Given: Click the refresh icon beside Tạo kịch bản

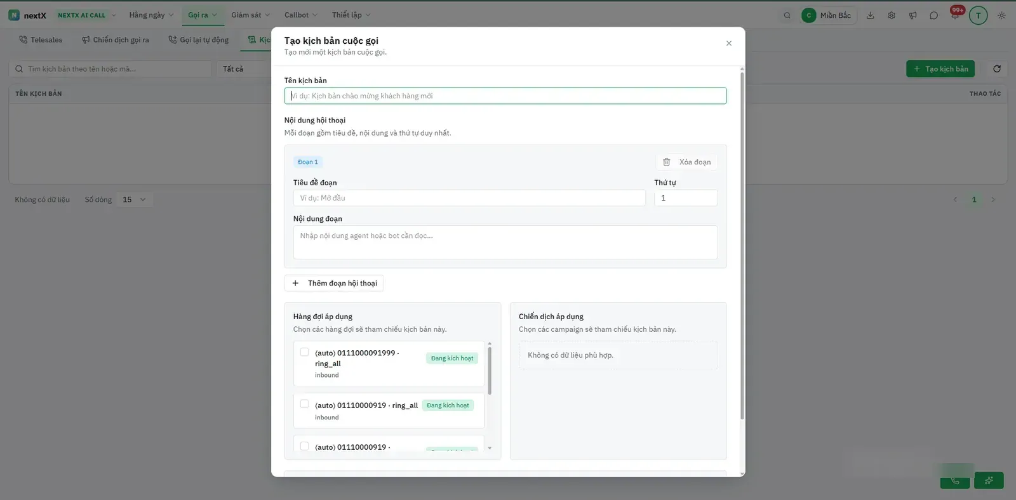Looking at the screenshot, I should click(x=997, y=69).
